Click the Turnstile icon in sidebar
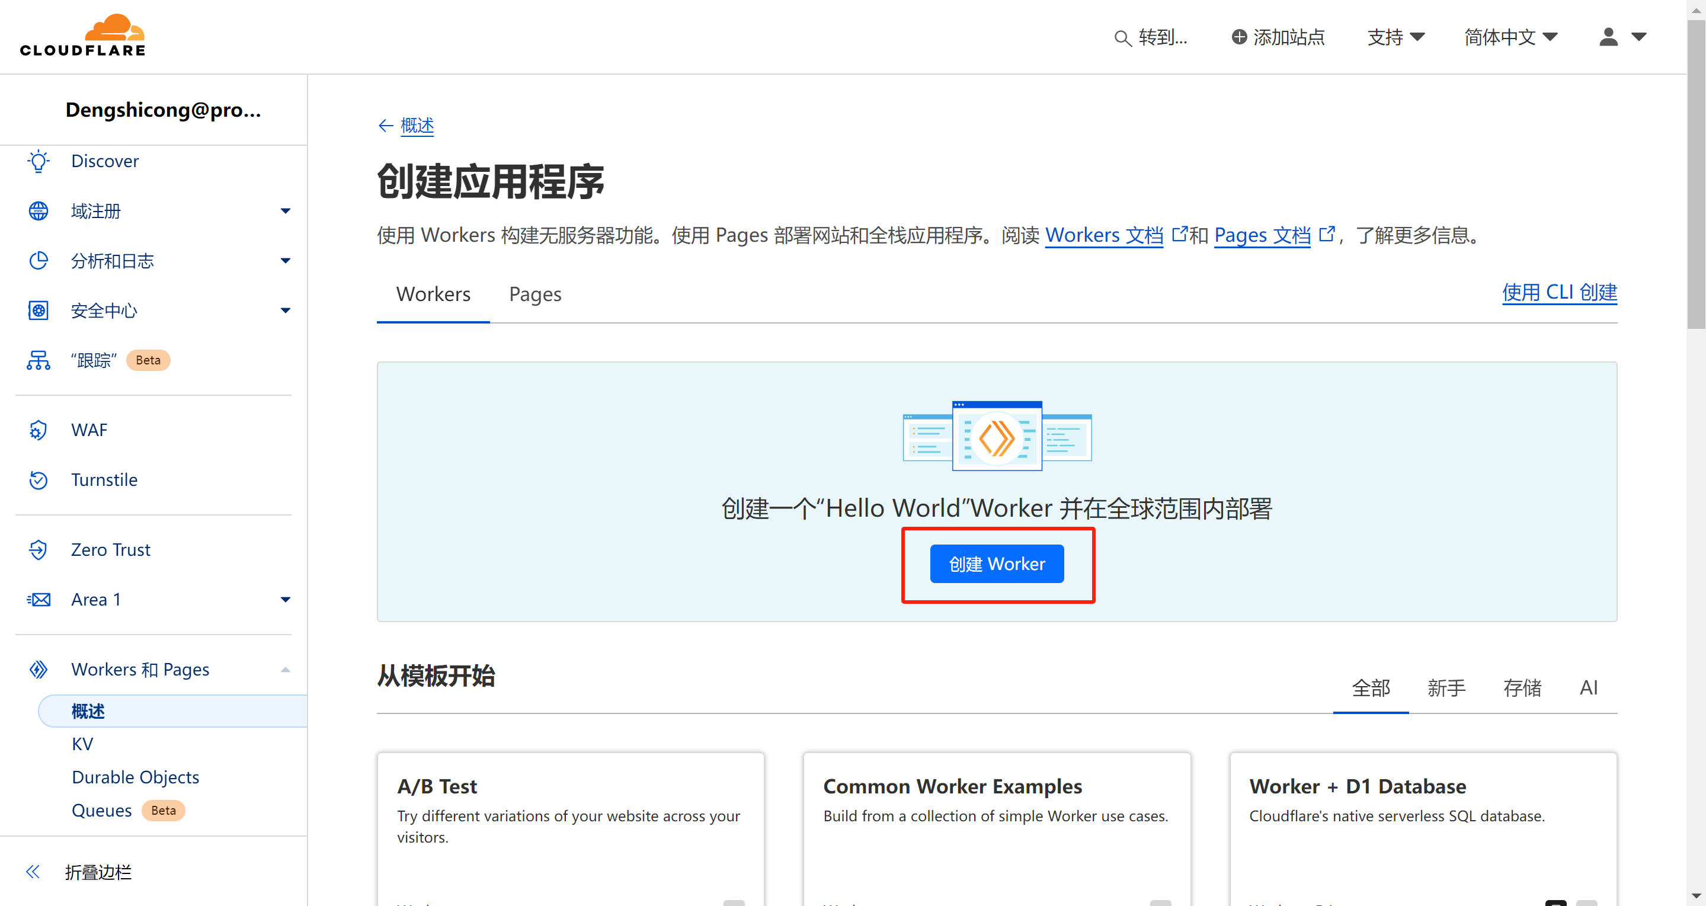 click(39, 480)
